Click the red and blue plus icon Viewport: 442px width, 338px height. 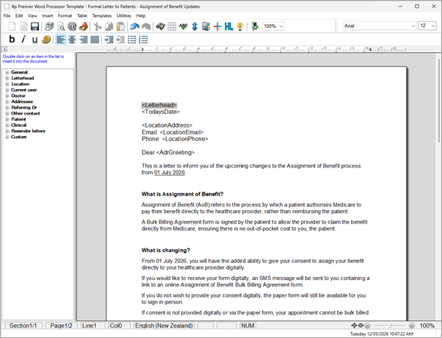tap(217, 26)
